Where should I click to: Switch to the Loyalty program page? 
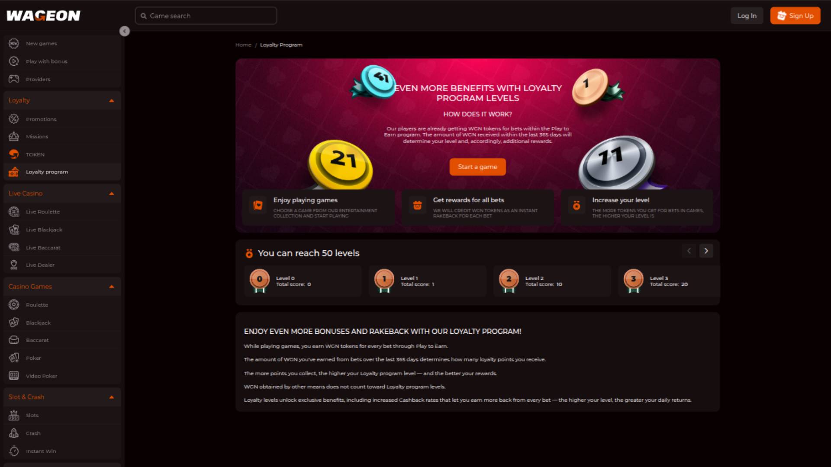[x=46, y=172]
